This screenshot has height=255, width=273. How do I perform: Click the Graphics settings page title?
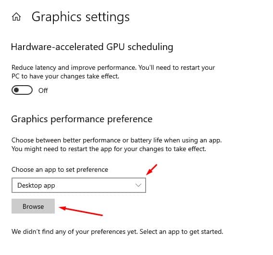point(81,17)
